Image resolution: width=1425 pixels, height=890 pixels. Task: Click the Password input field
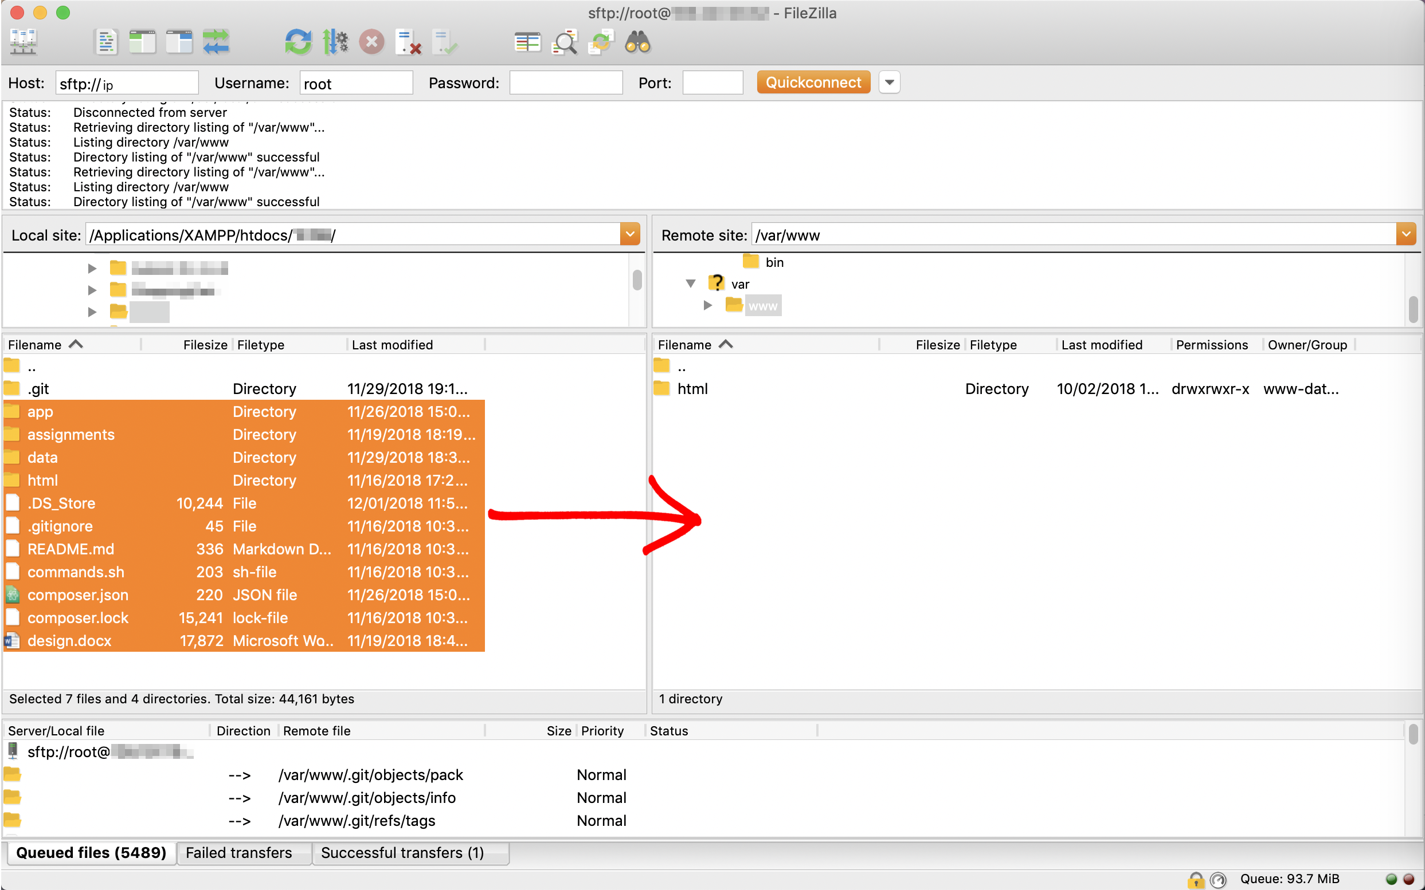(x=566, y=83)
